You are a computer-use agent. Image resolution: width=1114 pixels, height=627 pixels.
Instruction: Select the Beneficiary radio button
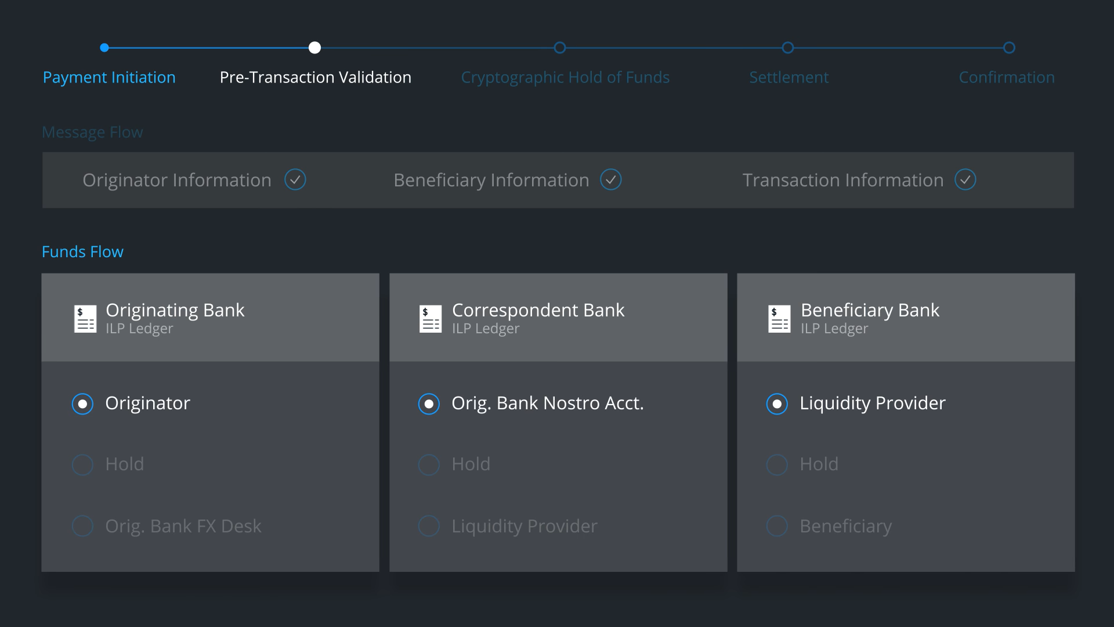coord(777,526)
